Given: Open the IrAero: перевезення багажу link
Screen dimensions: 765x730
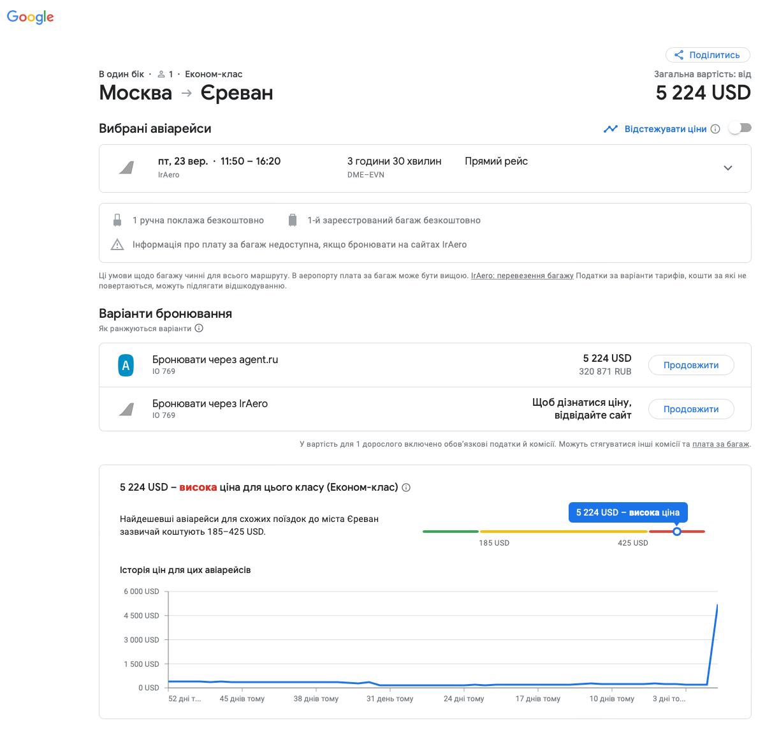Looking at the screenshot, I should (522, 276).
